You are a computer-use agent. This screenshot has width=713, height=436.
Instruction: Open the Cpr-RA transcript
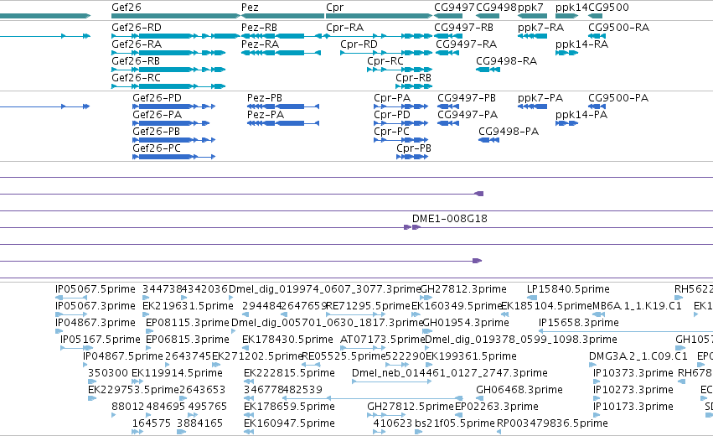[x=344, y=28]
